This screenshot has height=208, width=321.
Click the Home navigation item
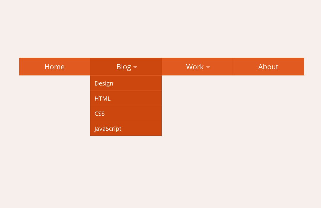coord(54,67)
